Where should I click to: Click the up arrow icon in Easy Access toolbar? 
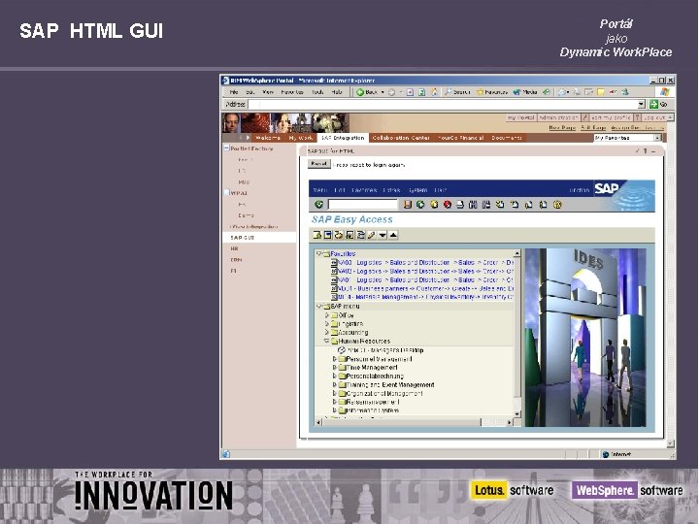[393, 235]
